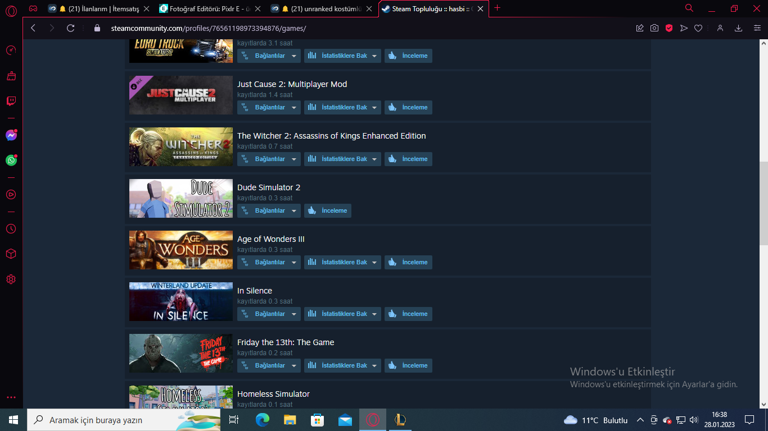Expand Bağlantılar for Age of Wonders III
Viewport: 768px width, 431px height.
tap(269, 262)
